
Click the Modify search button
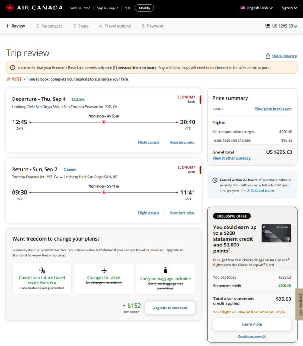[x=144, y=8]
